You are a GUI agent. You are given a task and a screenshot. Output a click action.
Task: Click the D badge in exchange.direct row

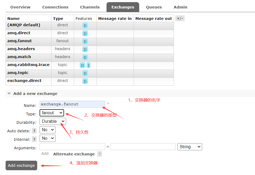point(85,81)
